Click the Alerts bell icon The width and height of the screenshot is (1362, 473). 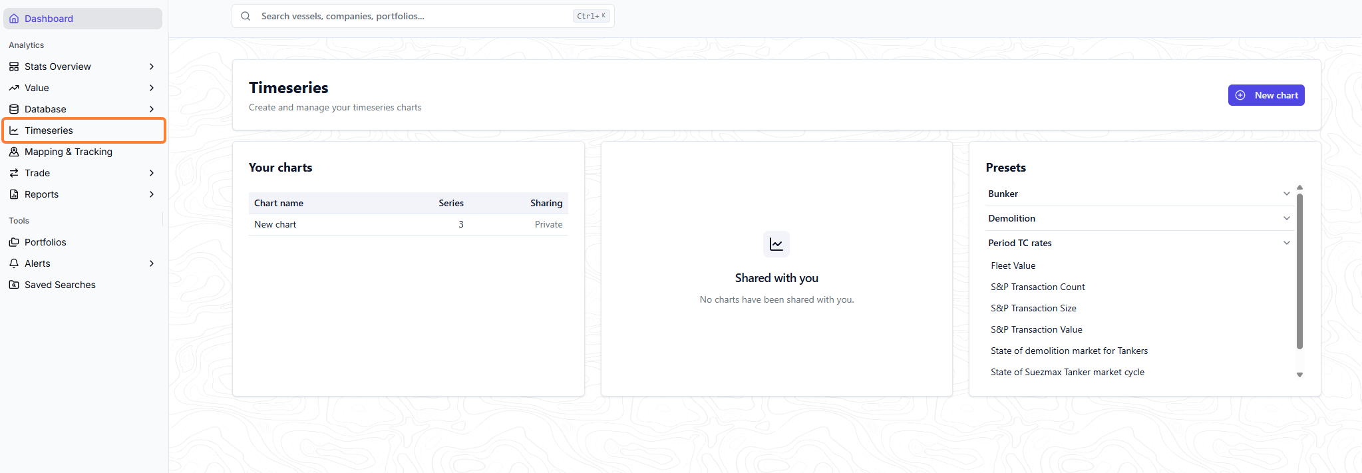tap(14, 263)
